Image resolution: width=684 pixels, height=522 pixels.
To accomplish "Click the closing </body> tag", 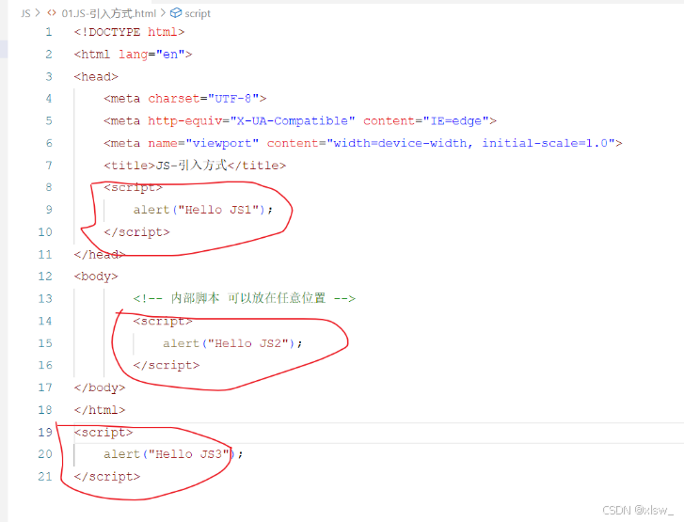I will click(100, 388).
